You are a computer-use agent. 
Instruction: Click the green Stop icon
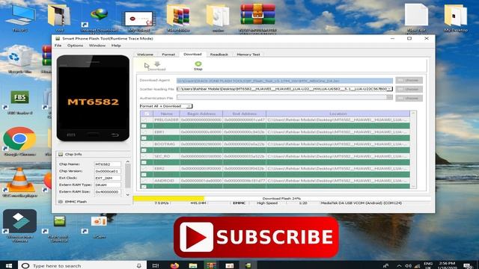coord(198,64)
